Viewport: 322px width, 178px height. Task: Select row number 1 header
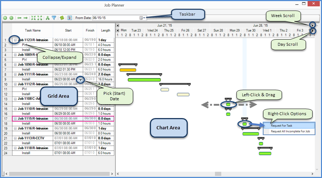pos(5,40)
